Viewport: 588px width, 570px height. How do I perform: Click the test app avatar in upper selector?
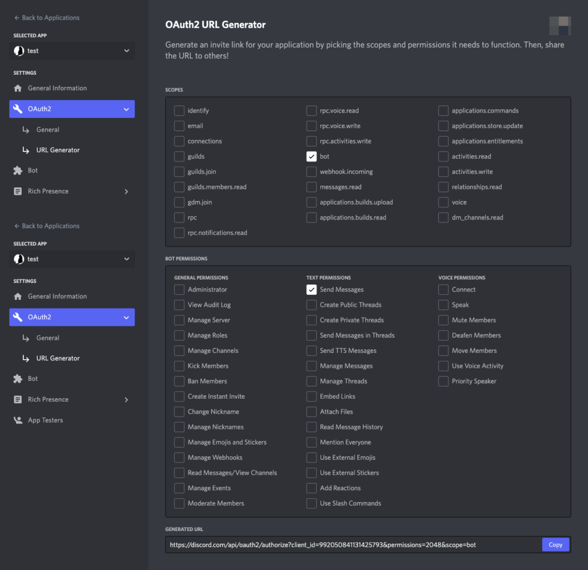[x=19, y=51]
